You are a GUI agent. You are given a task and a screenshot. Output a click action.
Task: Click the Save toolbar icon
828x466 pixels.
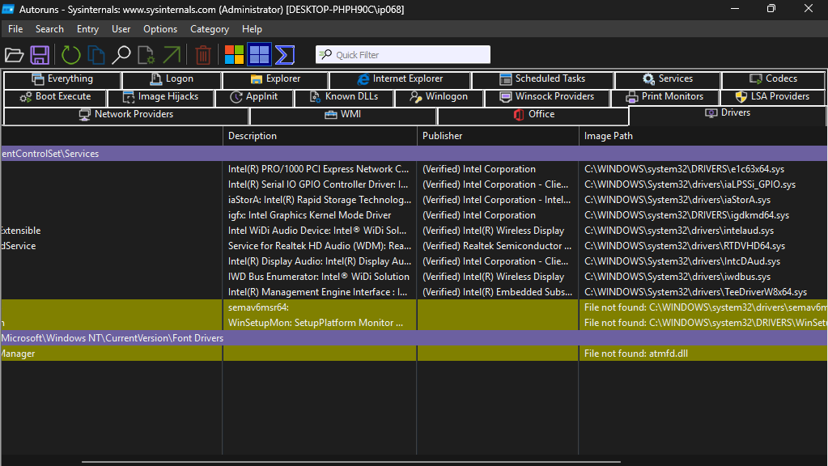point(40,55)
